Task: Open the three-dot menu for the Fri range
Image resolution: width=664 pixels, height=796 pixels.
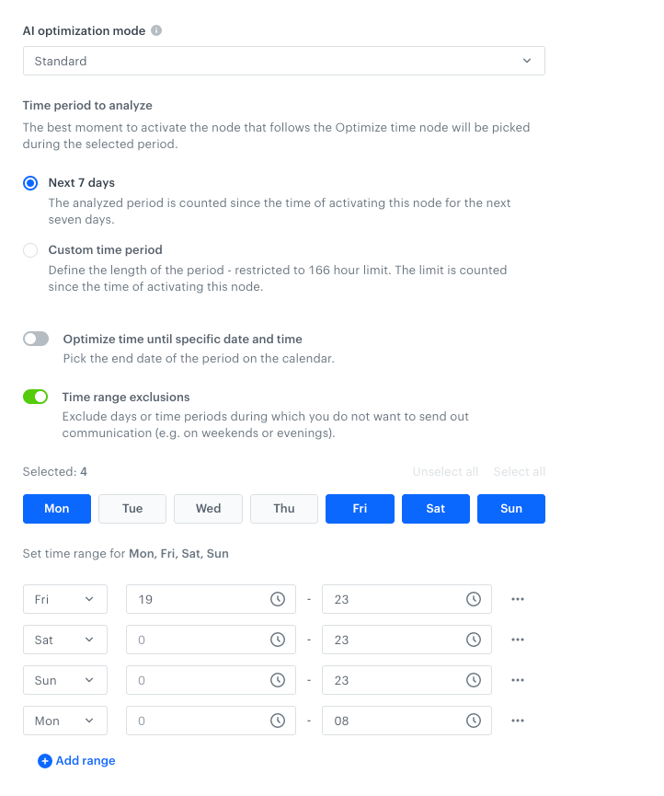Action: pos(518,599)
